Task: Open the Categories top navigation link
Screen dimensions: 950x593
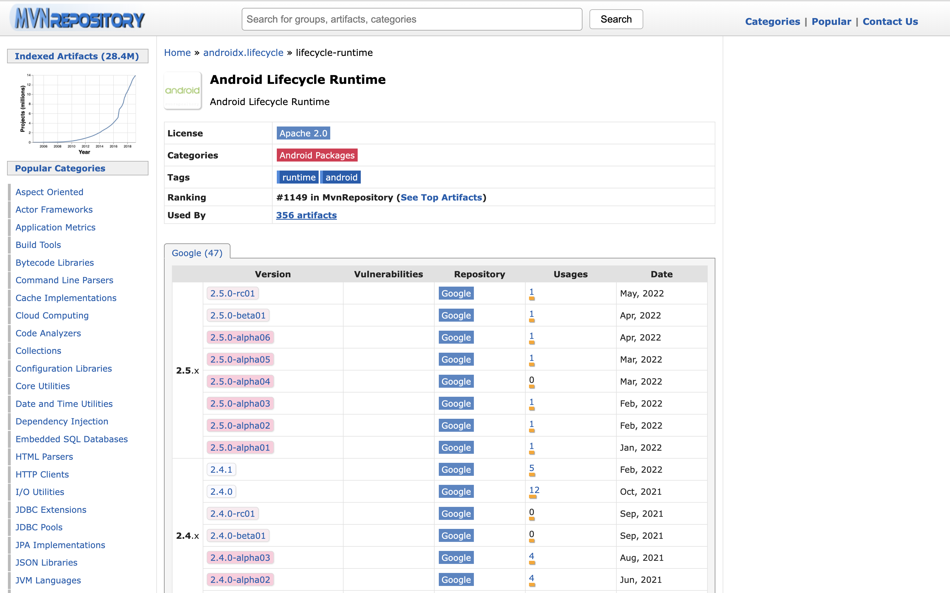Action: [x=772, y=21]
